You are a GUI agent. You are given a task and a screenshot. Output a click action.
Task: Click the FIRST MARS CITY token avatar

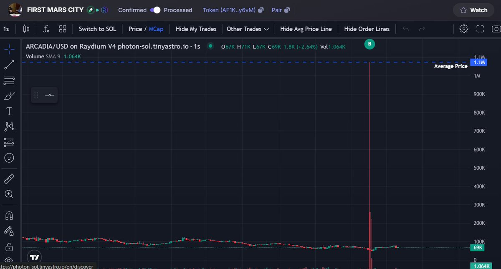[15, 9]
